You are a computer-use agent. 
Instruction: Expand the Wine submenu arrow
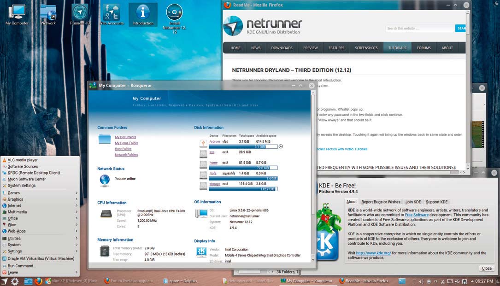[x=76, y=225]
